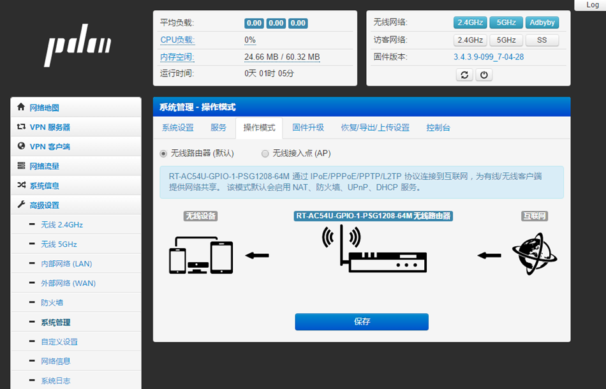Click the 内存空闲 link
The width and height of the screenshot is (606, 389).
point(177,57)
